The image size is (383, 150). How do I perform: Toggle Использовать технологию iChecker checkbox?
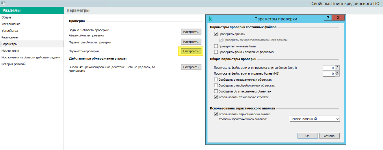pyautogui.click(x=216, y=97)
